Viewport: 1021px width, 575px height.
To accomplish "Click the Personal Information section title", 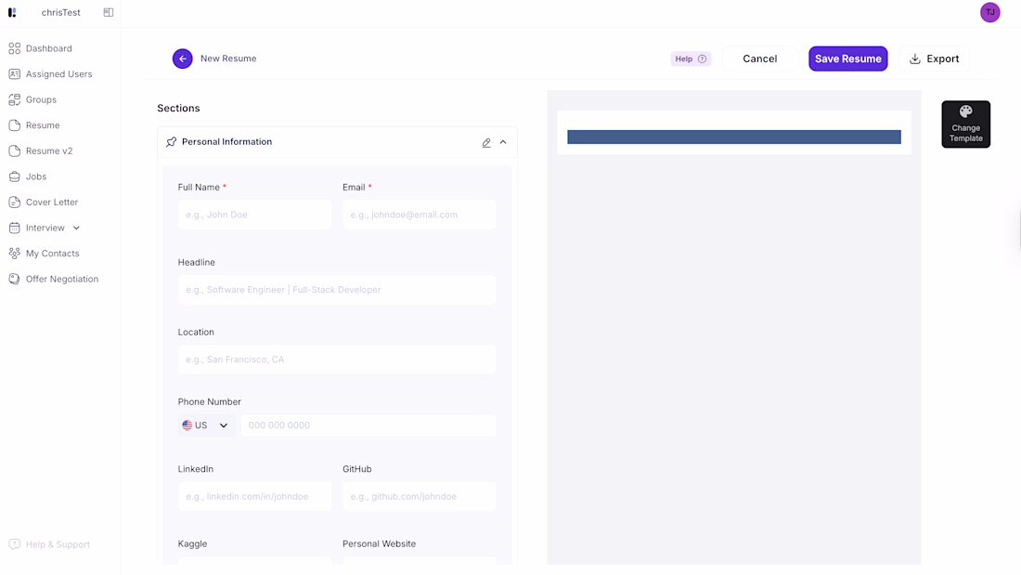I will pyautogui.click(x=226, y=142).
